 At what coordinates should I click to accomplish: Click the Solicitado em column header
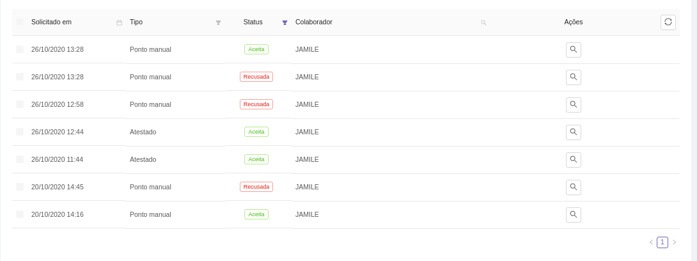51,22
